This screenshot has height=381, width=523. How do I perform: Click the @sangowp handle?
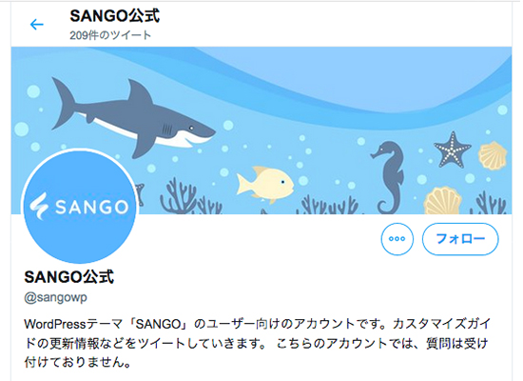[56, 297]
